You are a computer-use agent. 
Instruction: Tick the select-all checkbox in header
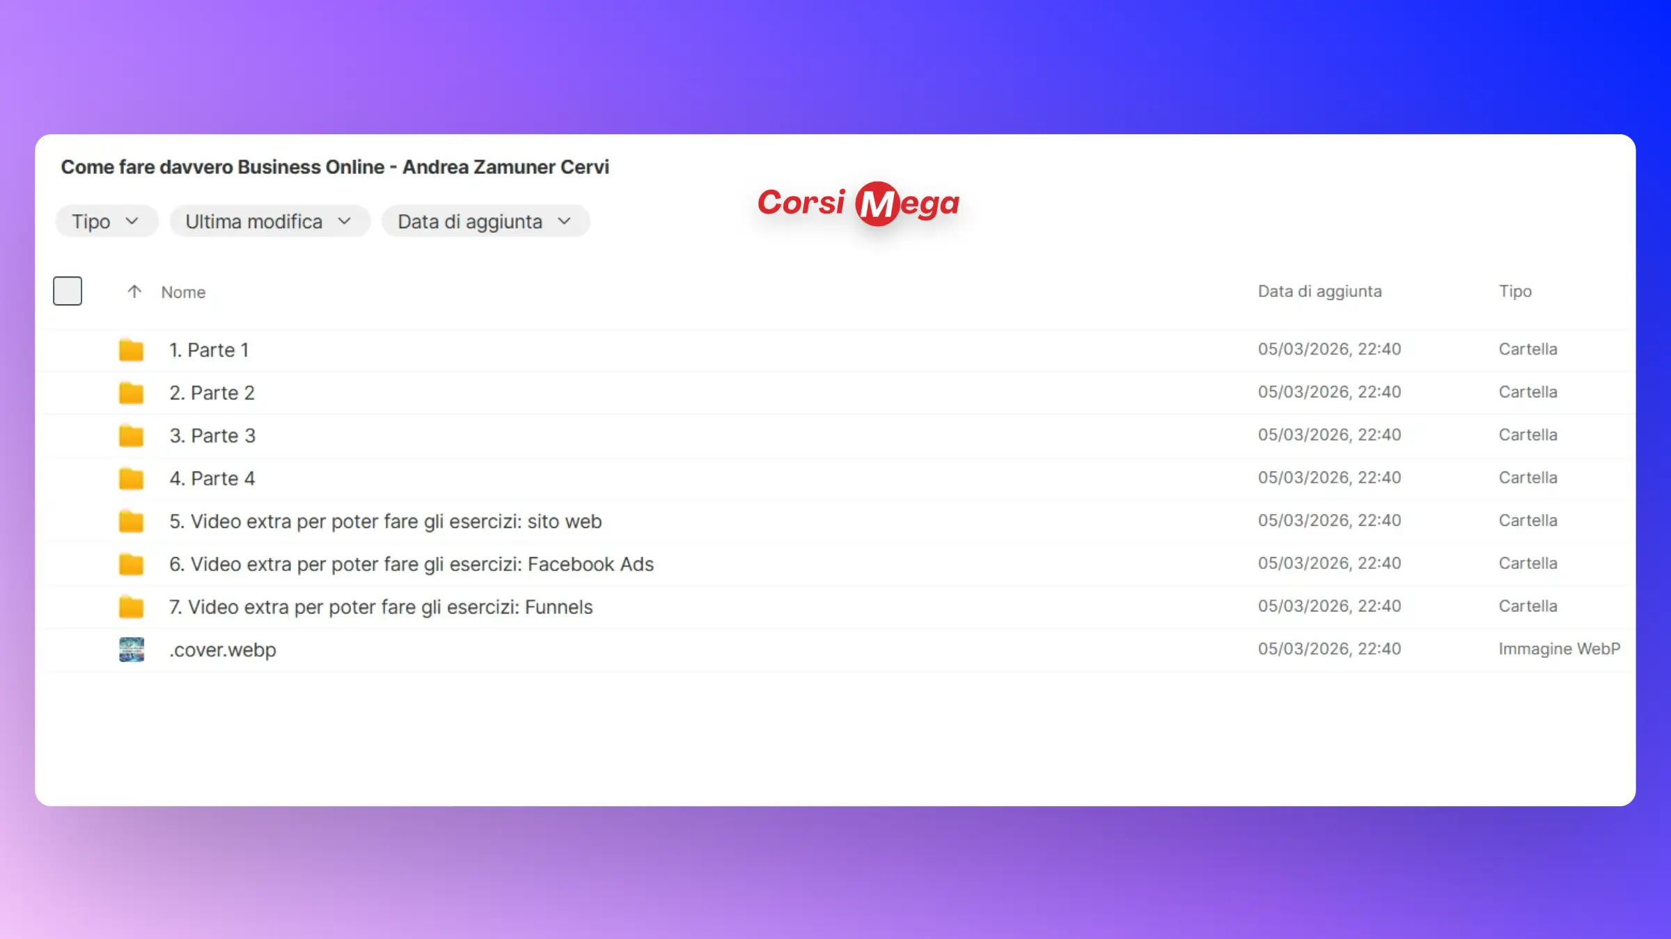point(68,291)
